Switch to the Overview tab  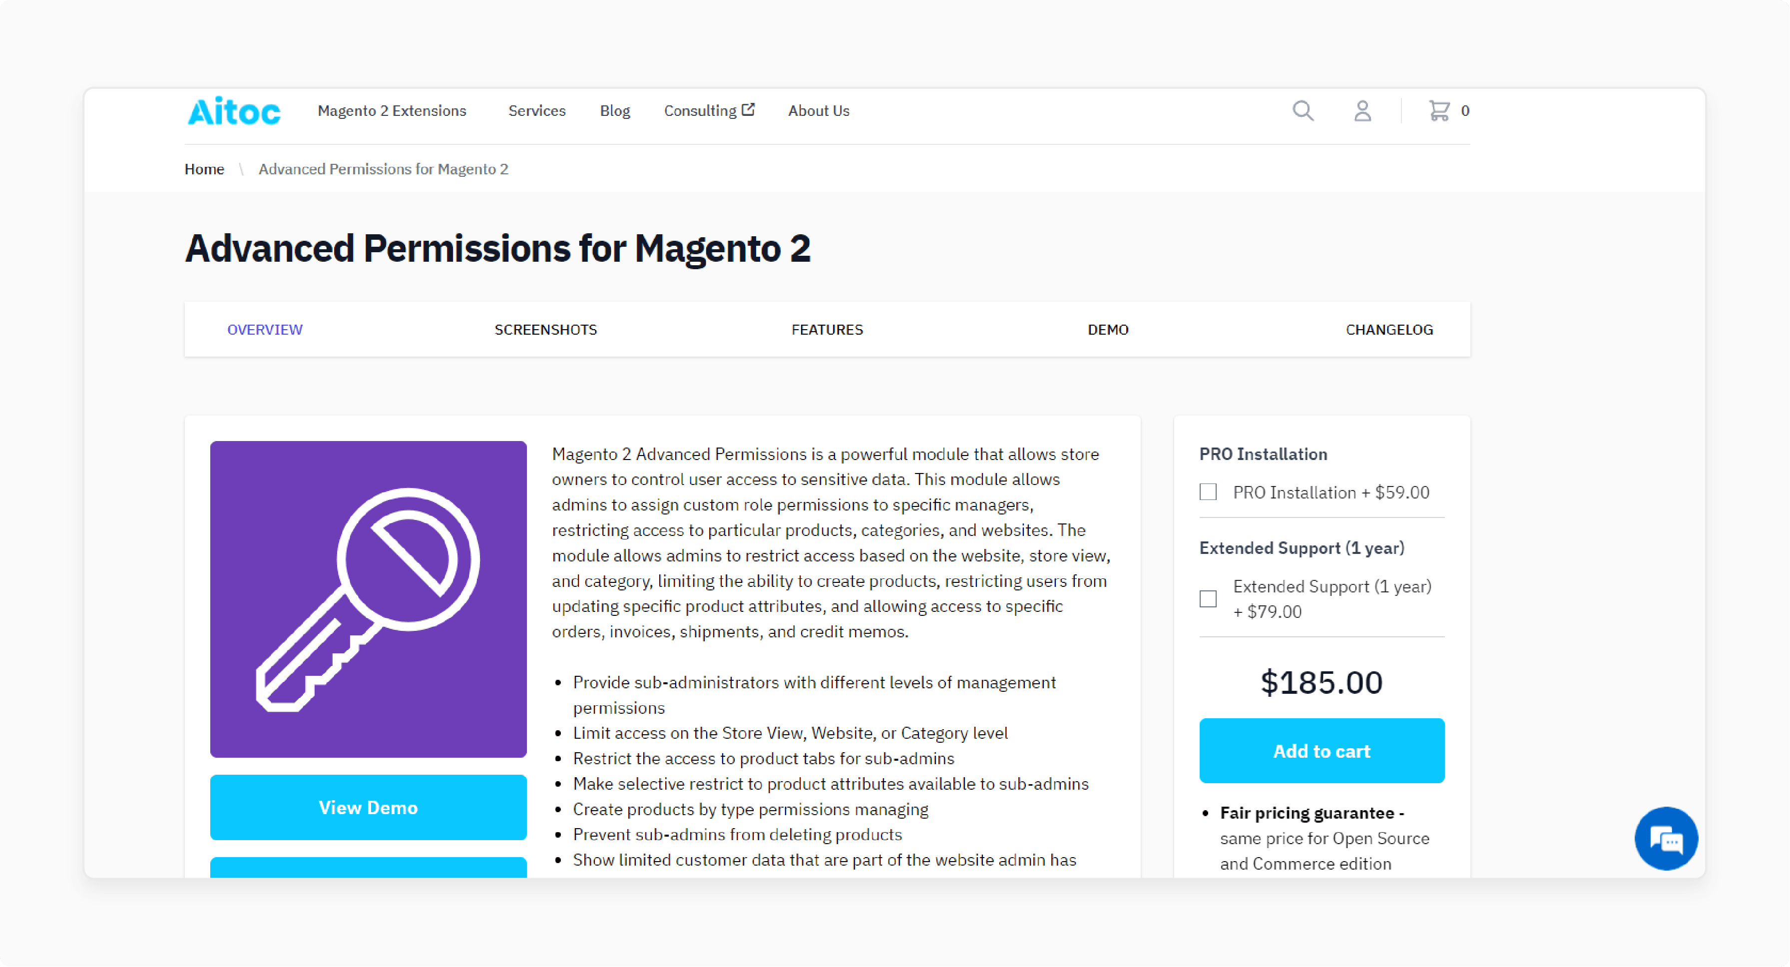[x=265, y=330]
